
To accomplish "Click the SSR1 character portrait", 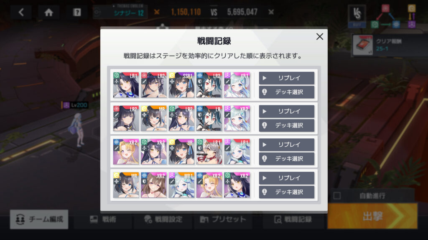I will (x=181, y=85).
